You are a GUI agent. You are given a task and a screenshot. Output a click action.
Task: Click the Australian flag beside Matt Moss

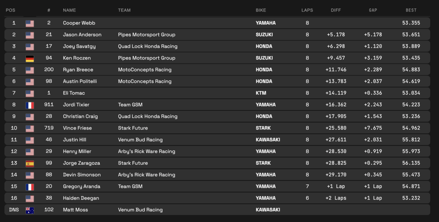(30, 210)
